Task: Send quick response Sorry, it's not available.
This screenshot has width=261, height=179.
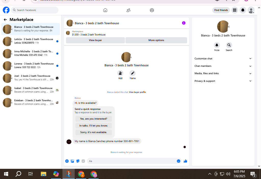Action: point(94,132)
